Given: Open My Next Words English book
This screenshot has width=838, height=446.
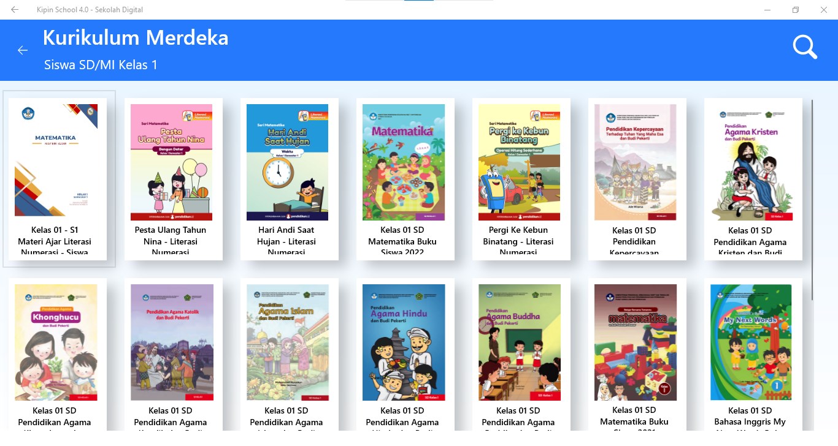Looking at the screenshot, I should point(753,355).
